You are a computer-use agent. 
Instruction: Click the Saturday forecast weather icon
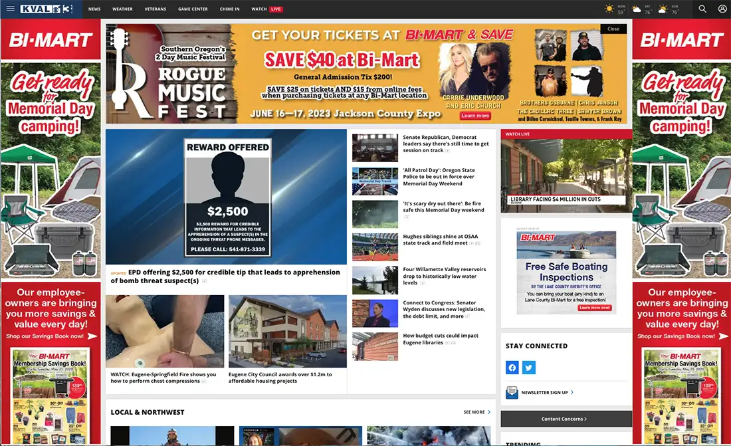coord(636,9)
